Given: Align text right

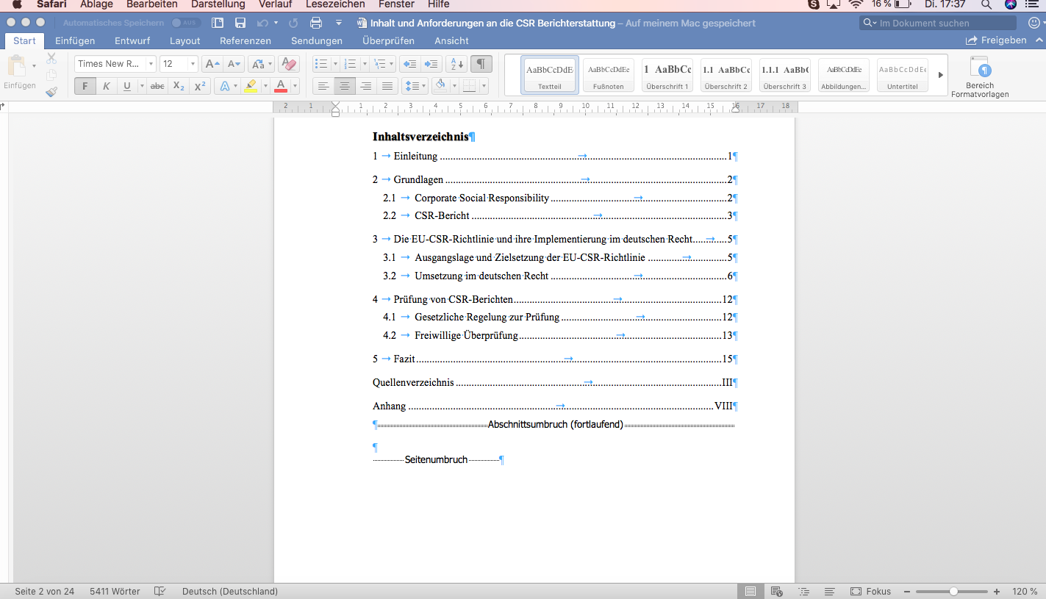Looking at the screenshot, I should click(x=366, y=86).
